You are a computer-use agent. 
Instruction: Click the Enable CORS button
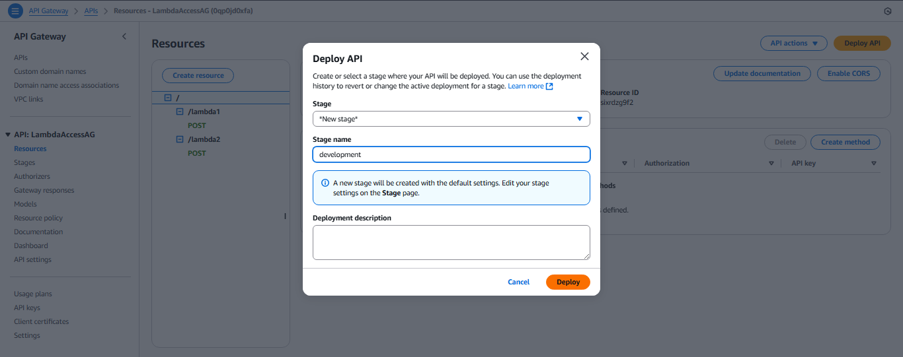click(x=849, y=74)
